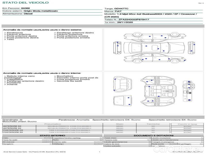Click the 'Targa: GD447TC' plate field
This screenshot has width=206, height=154.
click(x=118, y=8)
